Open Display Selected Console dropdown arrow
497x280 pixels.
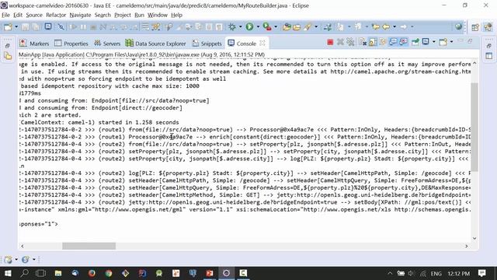(x=433, y=42)
